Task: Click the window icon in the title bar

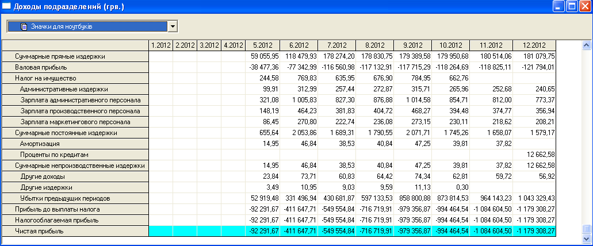Action: 6,6
